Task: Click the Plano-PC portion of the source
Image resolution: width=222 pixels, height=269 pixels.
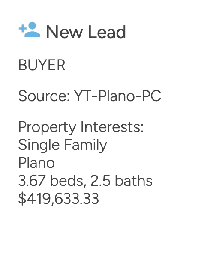Action: click(130, 96)
